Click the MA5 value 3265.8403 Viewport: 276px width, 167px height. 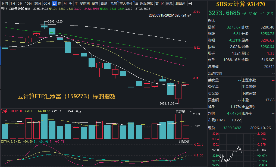click(40, 9)
